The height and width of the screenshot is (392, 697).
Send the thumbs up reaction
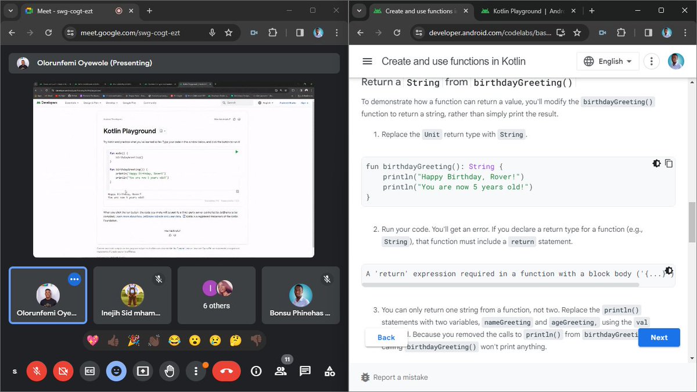coord(113,340)
